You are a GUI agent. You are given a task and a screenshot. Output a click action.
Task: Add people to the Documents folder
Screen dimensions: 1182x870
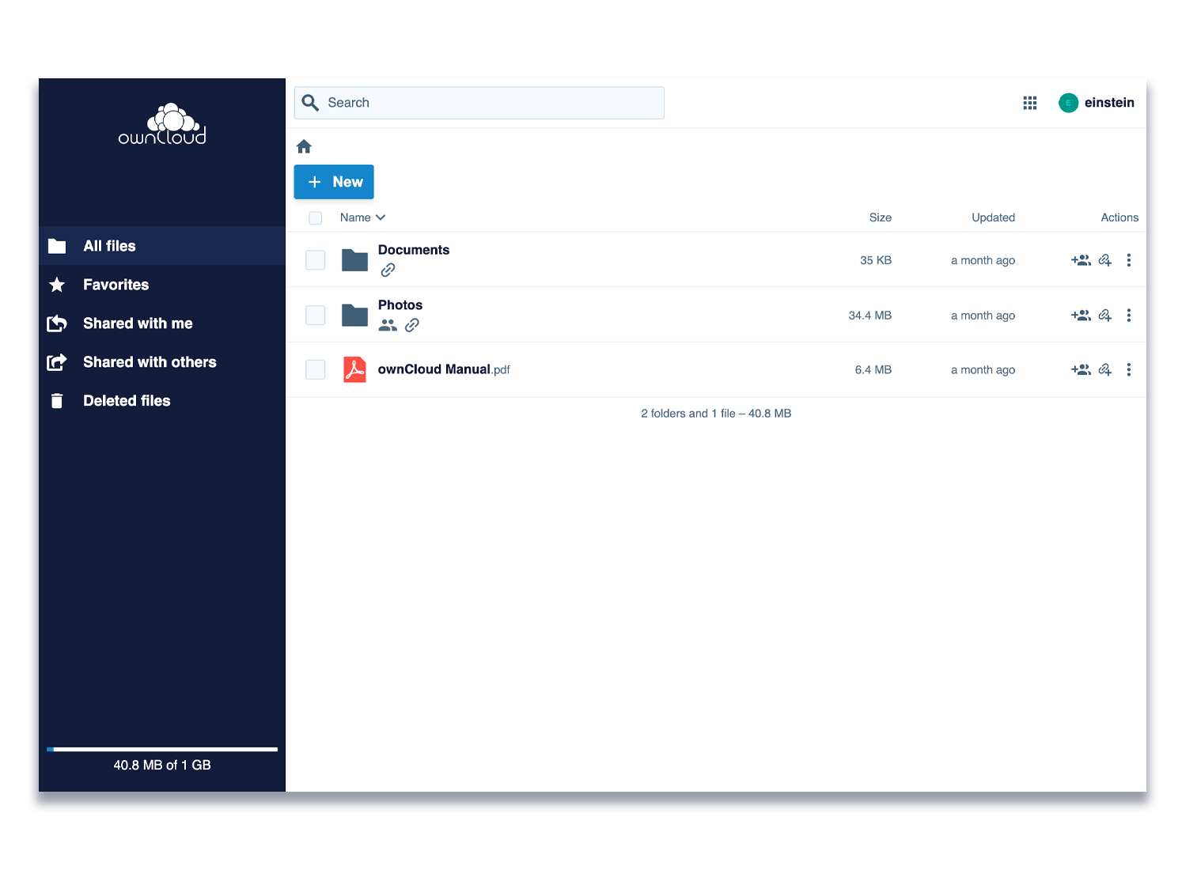(x=1080, y=260)
